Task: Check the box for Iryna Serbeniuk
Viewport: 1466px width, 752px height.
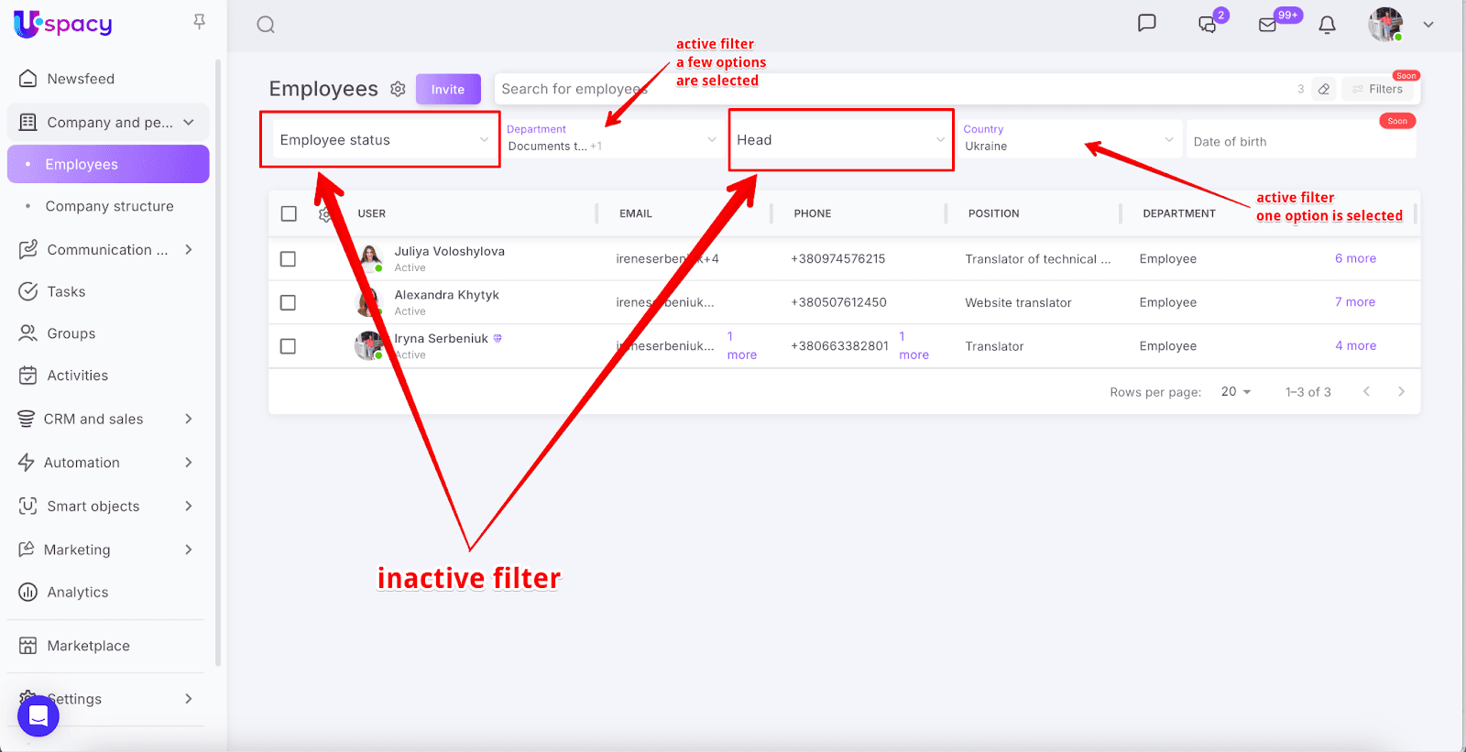Action: (288, 346)
